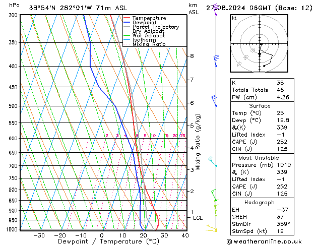Click the green wind barb near 800 hPa
The width and height of the screenshot is (317, 245).
pyautogui.click(x=215, y=195)
